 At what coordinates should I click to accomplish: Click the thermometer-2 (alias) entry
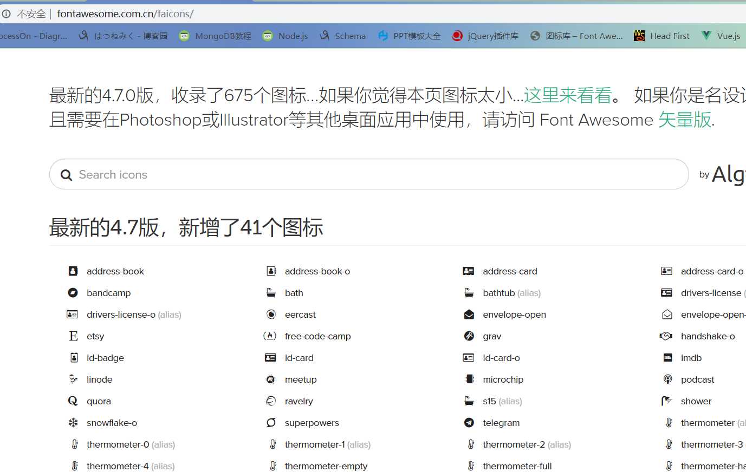pyautogui.click(x=519, y=444)
